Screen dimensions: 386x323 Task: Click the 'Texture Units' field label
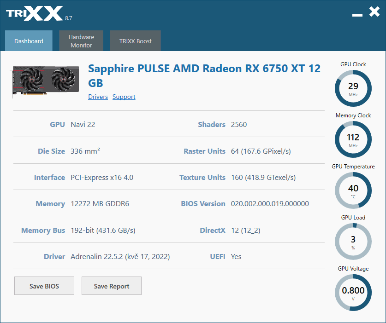pyautogui.click(x=202, y=177)
